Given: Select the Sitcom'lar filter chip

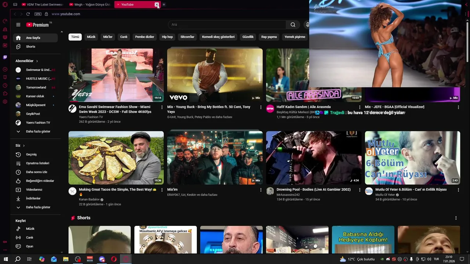Looking at the screenshot, I should pyautogui.click(x=187, y=37).
